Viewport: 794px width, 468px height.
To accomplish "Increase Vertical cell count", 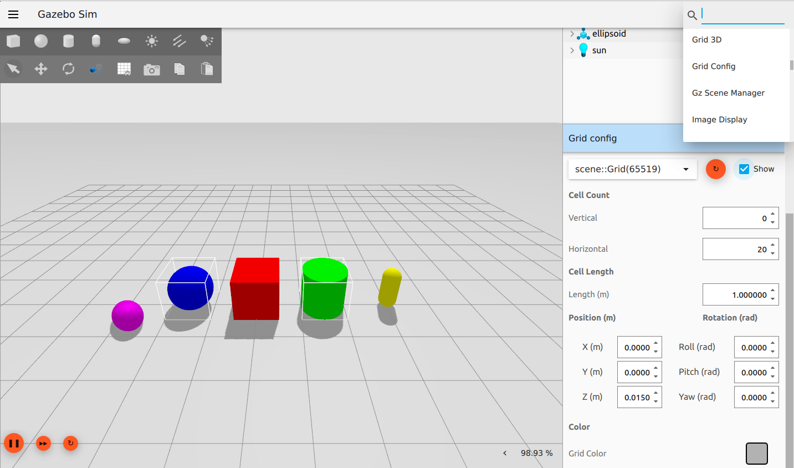I will tap(772, 214).
